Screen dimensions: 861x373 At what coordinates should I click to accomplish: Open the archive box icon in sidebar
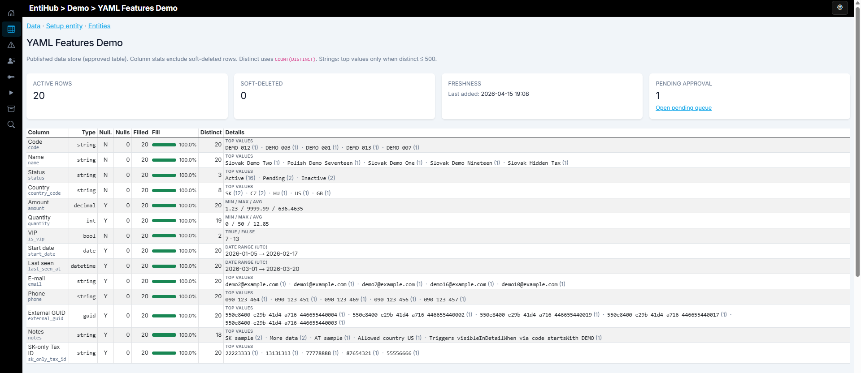(11, 109)
